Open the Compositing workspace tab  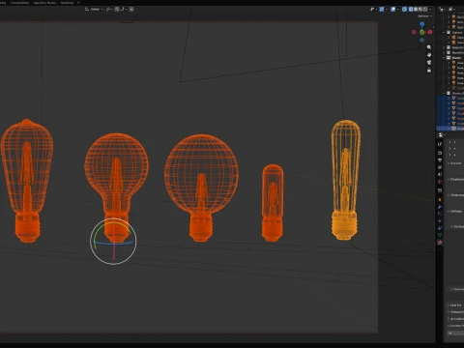coord(19,3)
